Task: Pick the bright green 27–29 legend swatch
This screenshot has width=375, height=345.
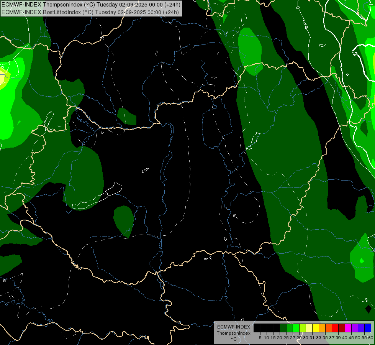Action: click(x=296, y=328)
